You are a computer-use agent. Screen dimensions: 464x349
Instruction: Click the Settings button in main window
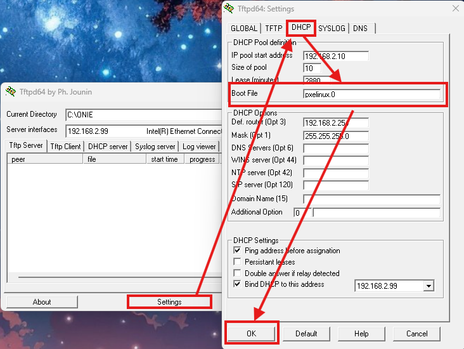tap(169, 302)
